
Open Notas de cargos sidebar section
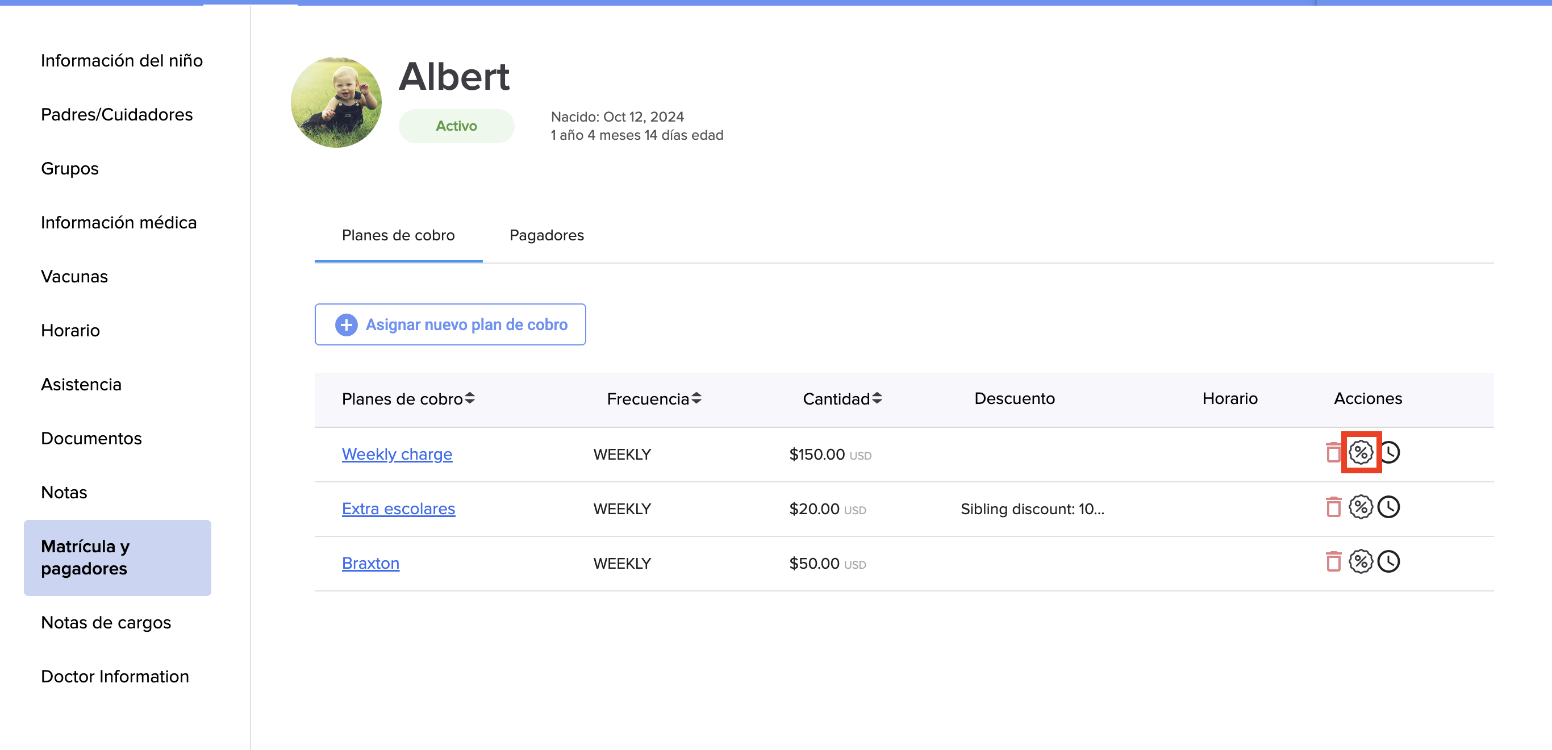tap(106, 622)
